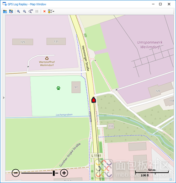Click the Wertstoffhof Weilimdorf recycling icon
This screenshot has width=176, height=183.
point(47,58)
